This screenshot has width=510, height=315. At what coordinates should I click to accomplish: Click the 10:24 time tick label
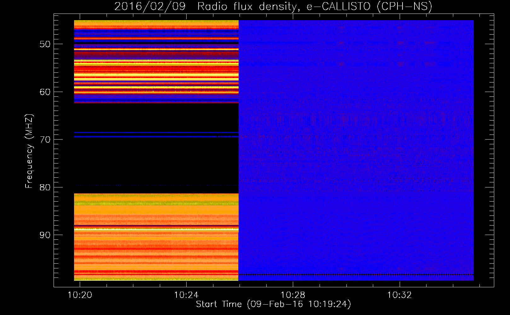click(186, 295)
